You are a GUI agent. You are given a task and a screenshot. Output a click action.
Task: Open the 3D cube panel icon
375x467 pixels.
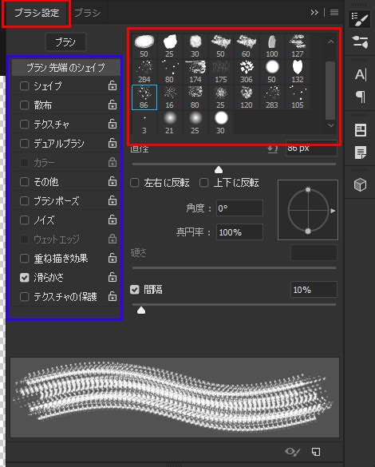(x=360, y=185)
